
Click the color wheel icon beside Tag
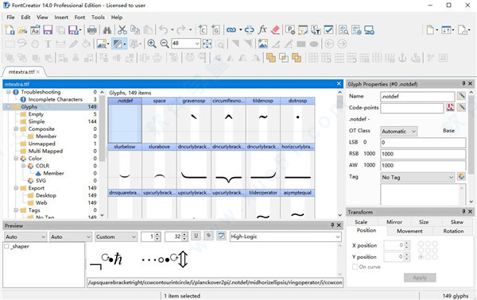pyautogui.click(x=461, y=177)
